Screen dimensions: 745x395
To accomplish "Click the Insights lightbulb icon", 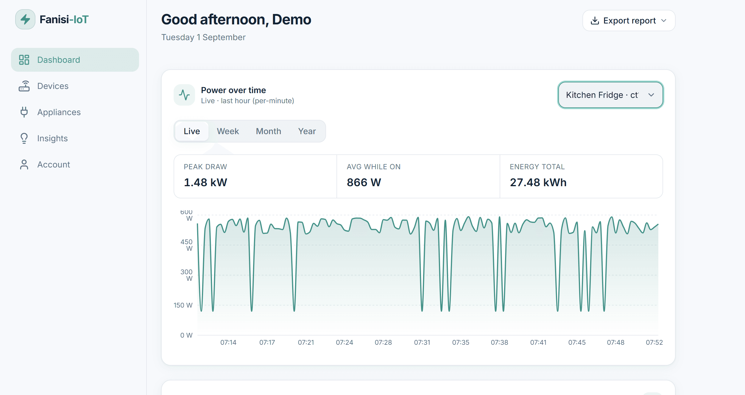I will click(24, 138).
